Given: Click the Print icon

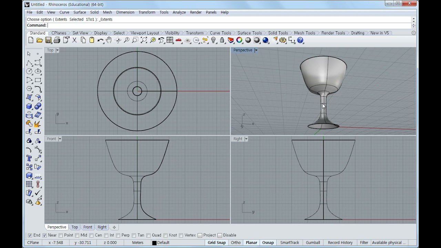Looking at the screenshot, I should (x=57, y=40).
